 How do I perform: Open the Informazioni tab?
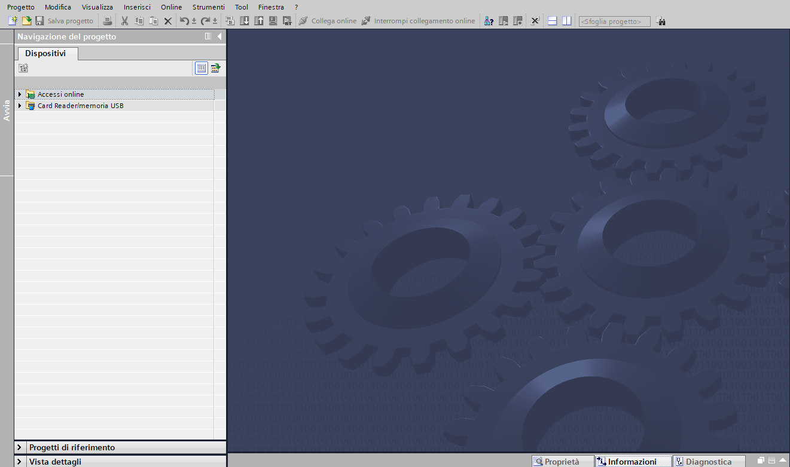633,462
